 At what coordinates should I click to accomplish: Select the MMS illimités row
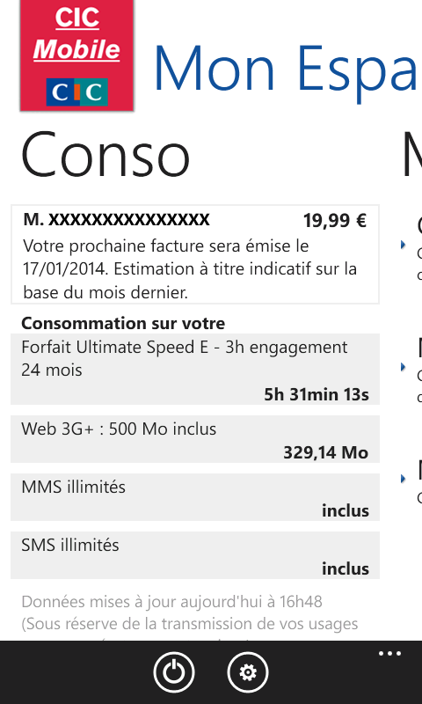[x=195, y=497]
